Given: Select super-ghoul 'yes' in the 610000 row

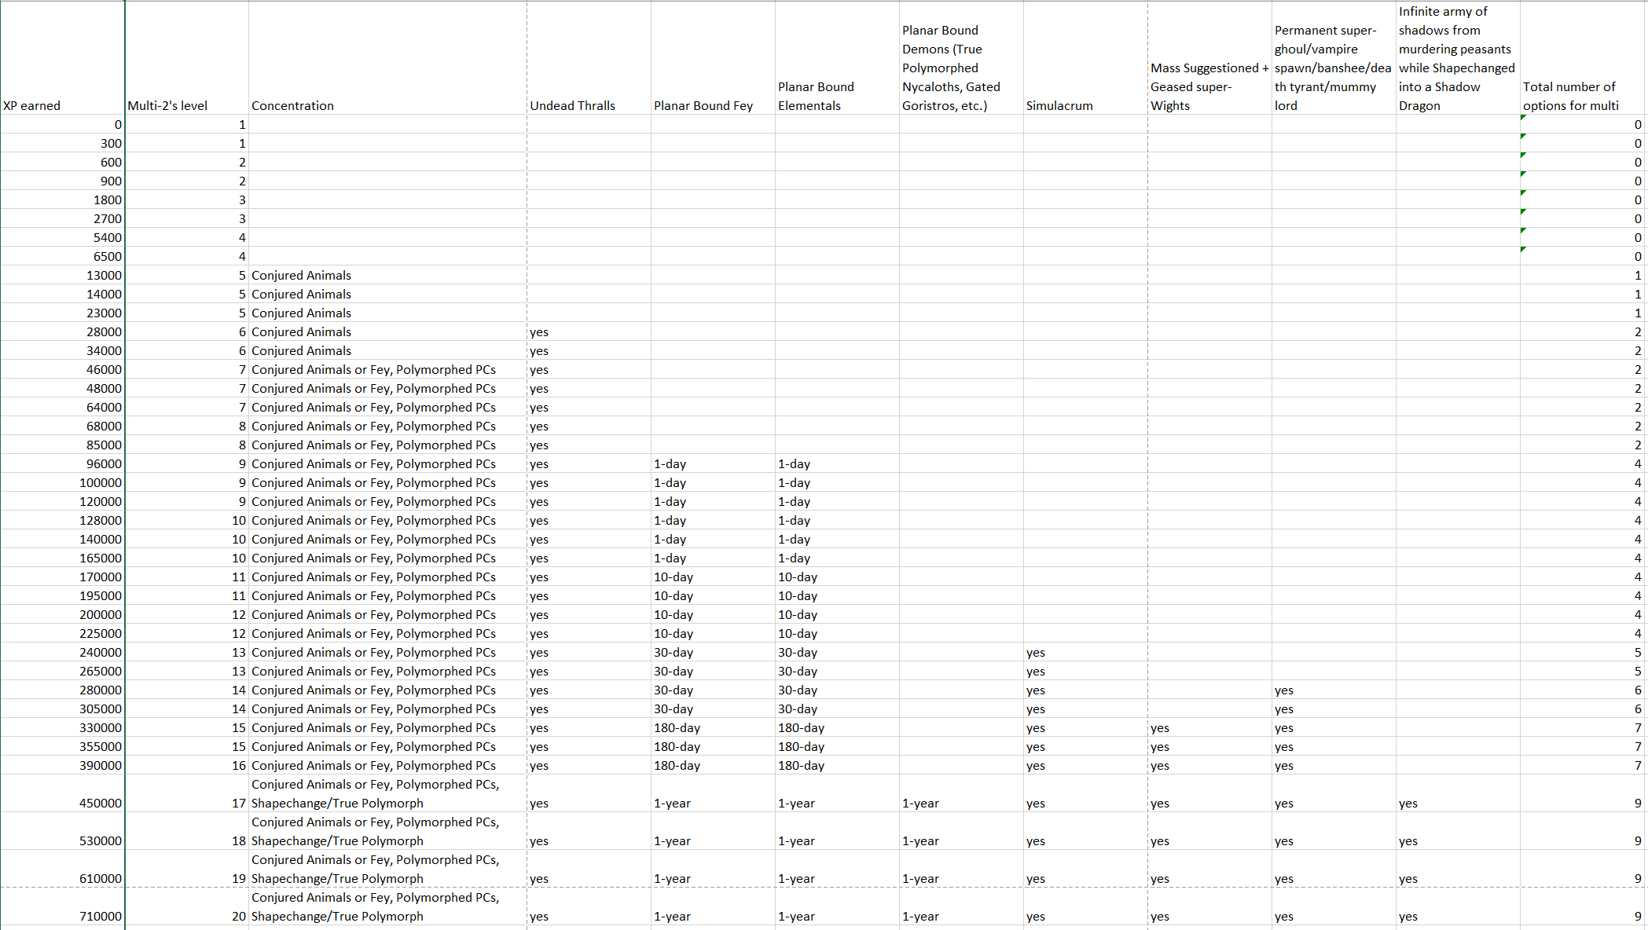Looking at the screenshot, I should click(1334, 869).
